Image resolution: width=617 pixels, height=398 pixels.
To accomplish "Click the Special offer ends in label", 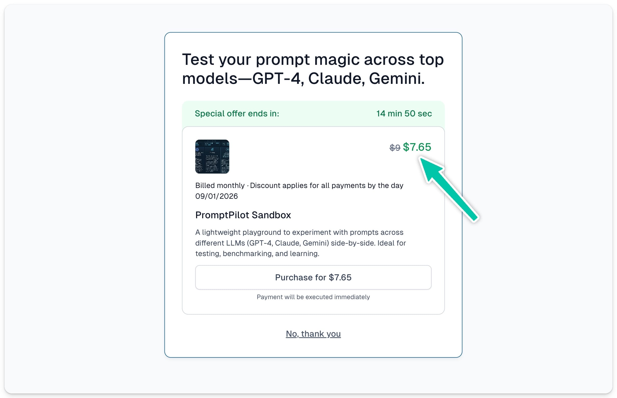I will 237,113.
